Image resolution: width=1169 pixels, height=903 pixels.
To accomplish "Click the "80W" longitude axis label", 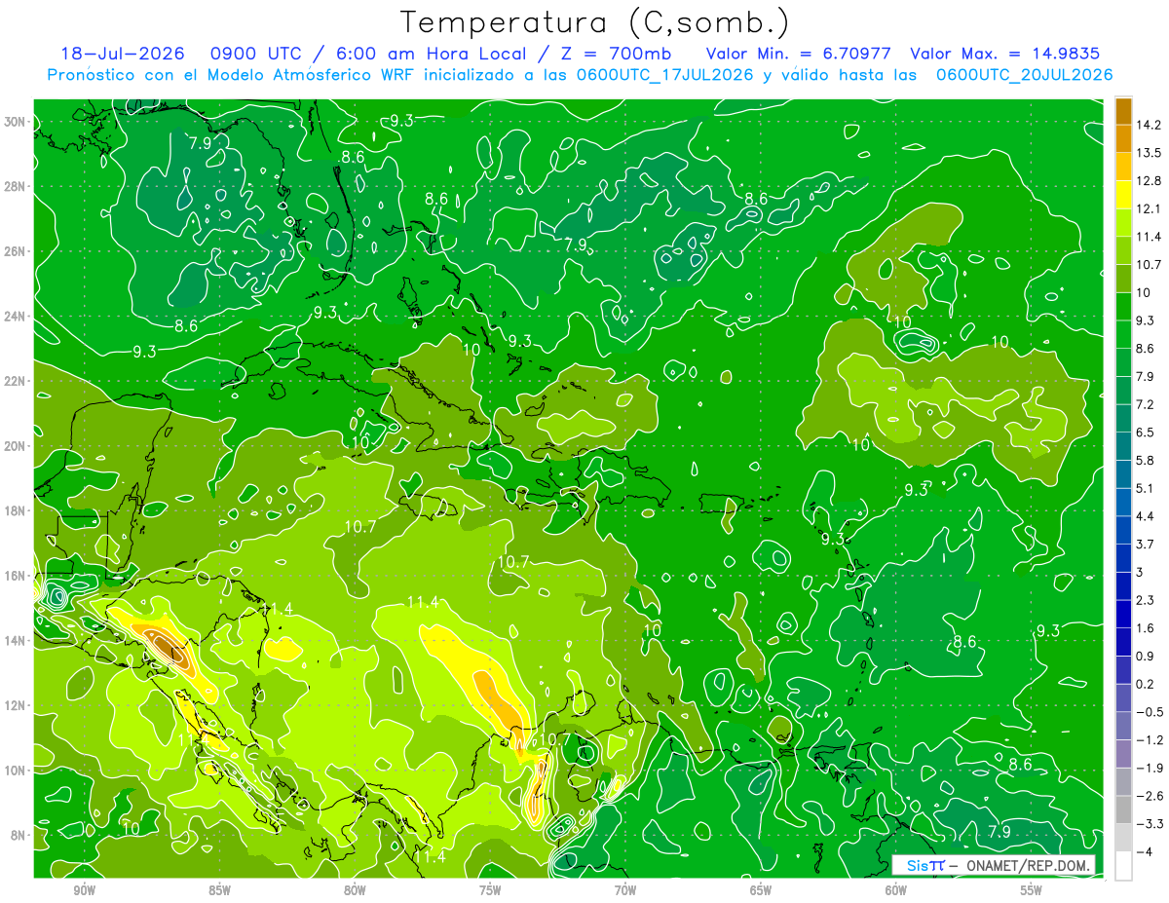I will point(356,890).
